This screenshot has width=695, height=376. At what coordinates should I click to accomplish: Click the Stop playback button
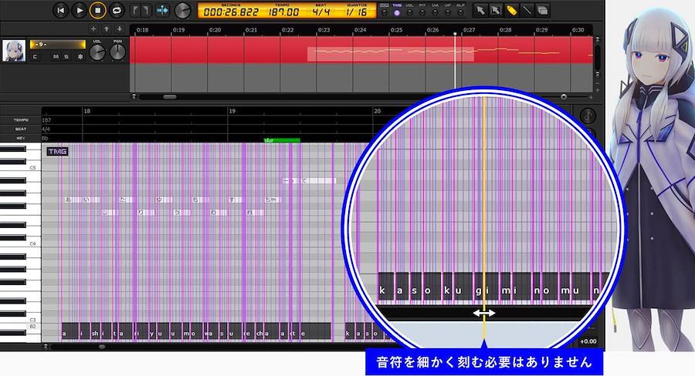tap(98, 10)
